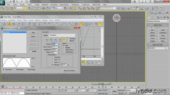Image resolution: width=170 pixels, height=95 pixels.
Task: Click the Insert waveform button
Action: (x=33, y=36)
